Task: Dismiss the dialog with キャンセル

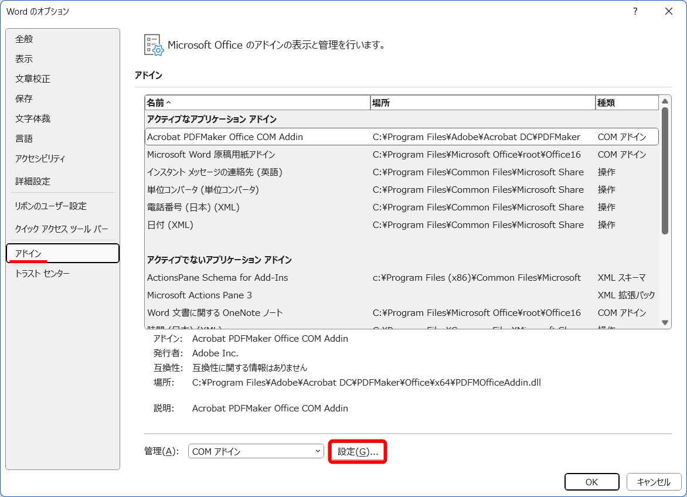Action: tap(654, 482)
